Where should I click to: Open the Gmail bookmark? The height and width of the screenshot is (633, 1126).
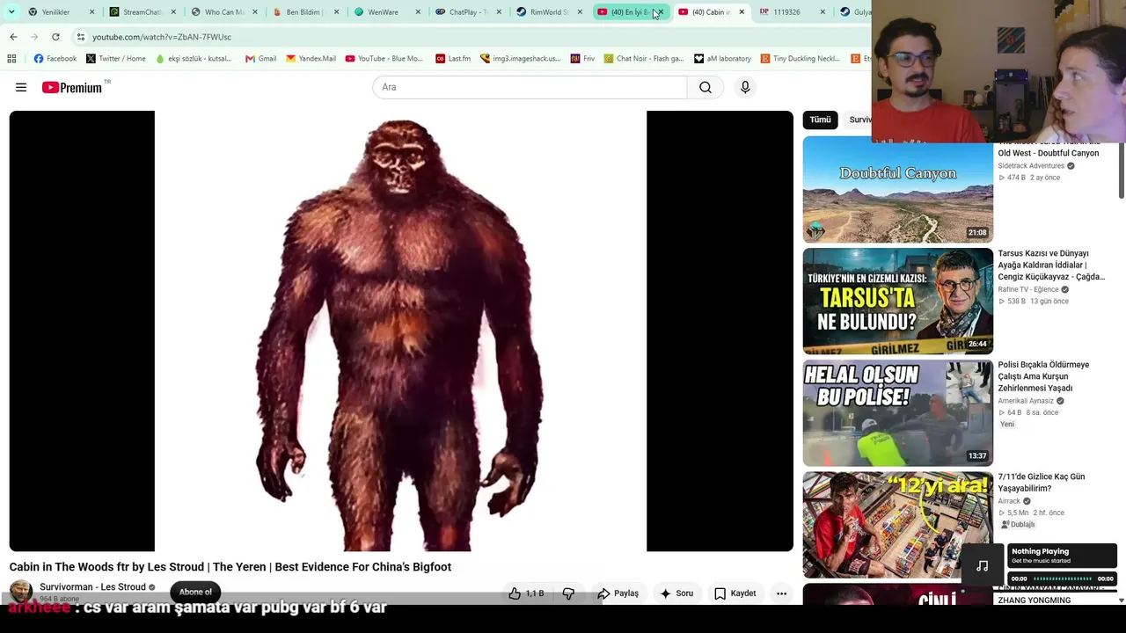(x=260, y=59)
